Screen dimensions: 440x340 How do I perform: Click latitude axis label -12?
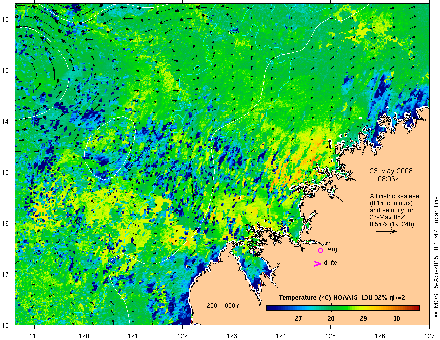tap(4, 19)
